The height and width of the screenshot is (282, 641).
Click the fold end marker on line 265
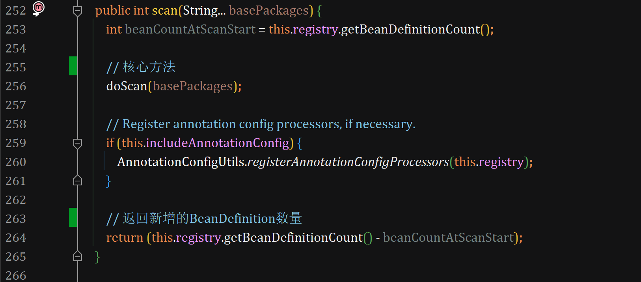coord(78,256)
